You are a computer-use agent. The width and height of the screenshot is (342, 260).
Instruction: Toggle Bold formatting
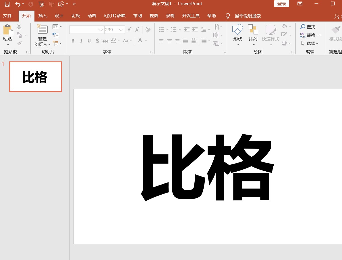[73, 41]
